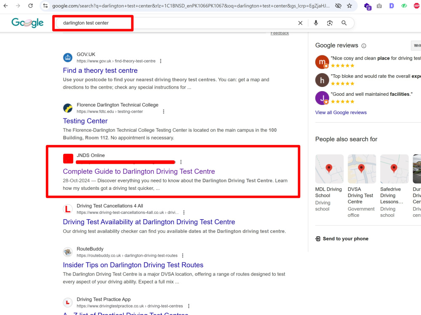Open Complete Guide to Darlington Driving Test Centre
Viewport: 421px width, 315px height.
pos(139,171)
